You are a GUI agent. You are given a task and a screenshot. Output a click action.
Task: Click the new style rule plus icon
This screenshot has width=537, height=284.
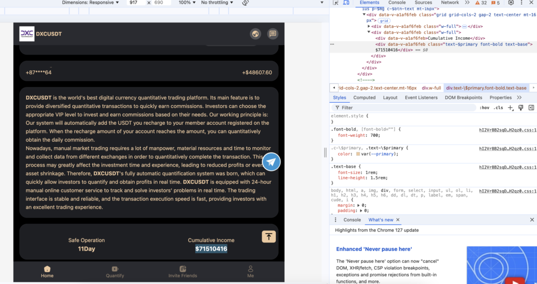pos(510,108)
